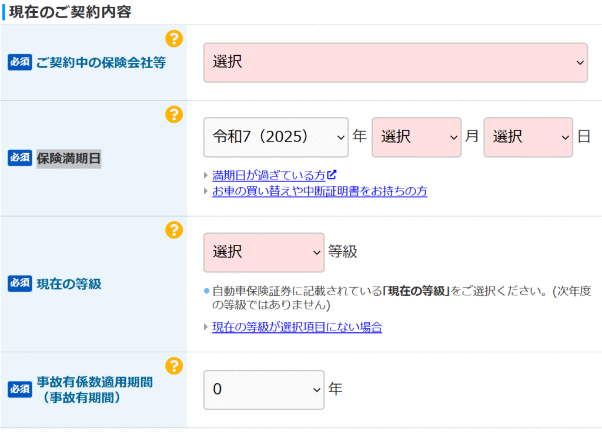Open the insurance company 選択 dropdown
602x435 pixels.
coord(395,62)
